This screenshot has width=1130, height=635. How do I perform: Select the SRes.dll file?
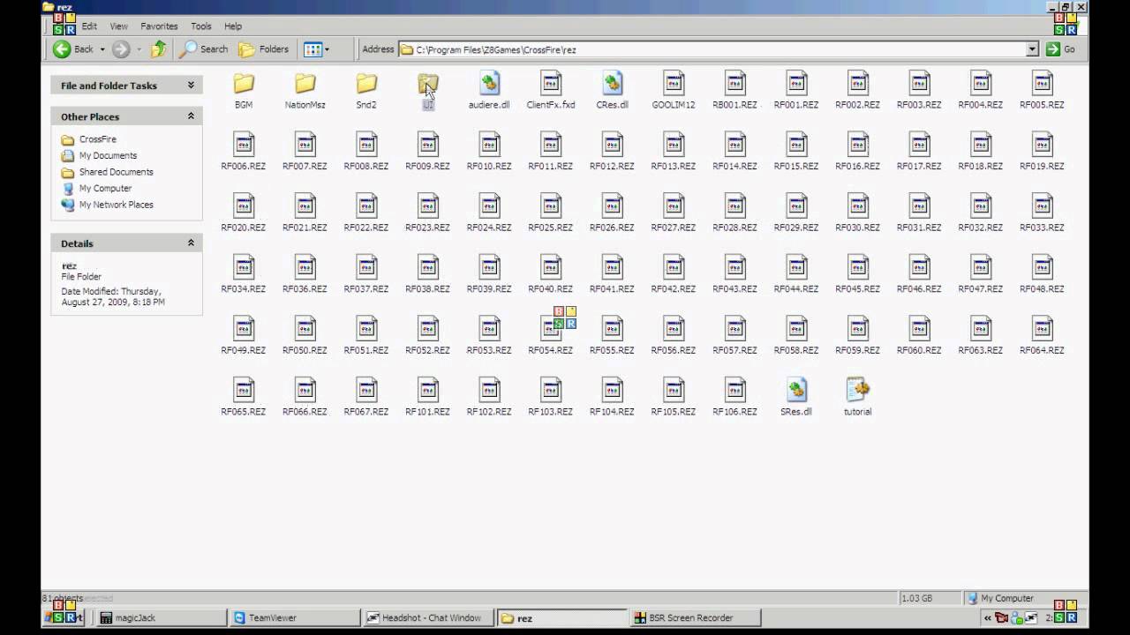796,399
